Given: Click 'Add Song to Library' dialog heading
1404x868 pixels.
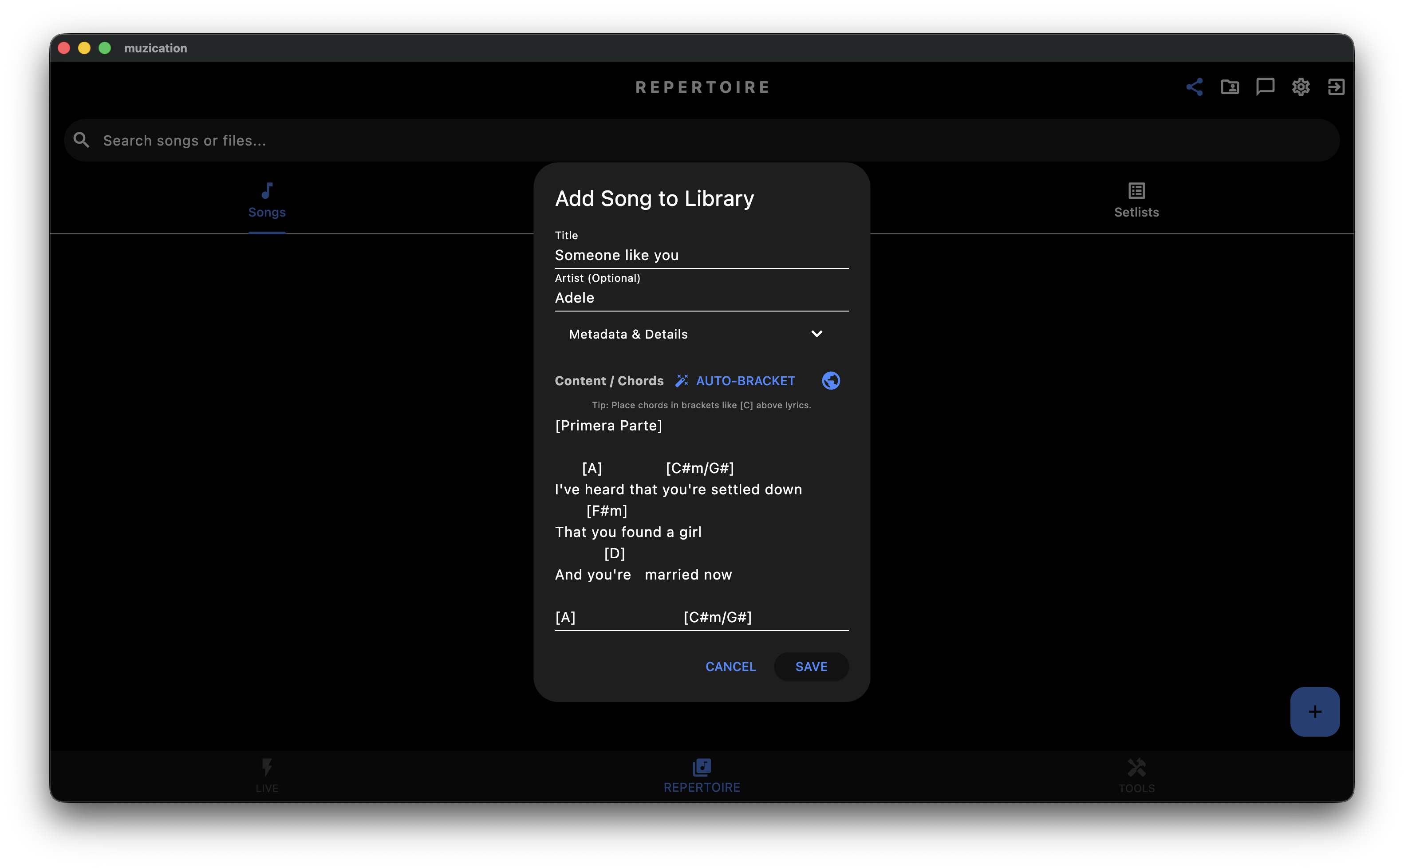Looking at the screenshot, I should [655, 199].
